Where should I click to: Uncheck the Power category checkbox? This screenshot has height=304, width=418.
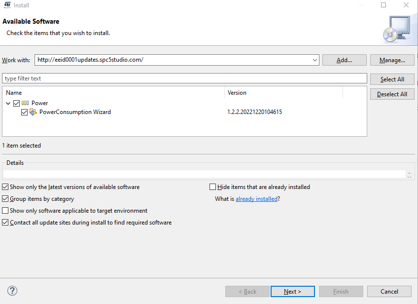[17, 103]
